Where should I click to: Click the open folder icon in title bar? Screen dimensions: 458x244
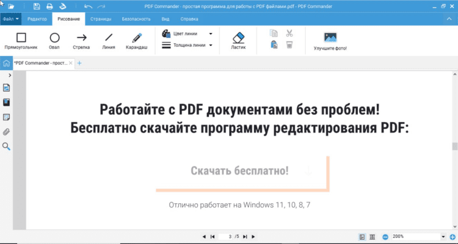11,7
